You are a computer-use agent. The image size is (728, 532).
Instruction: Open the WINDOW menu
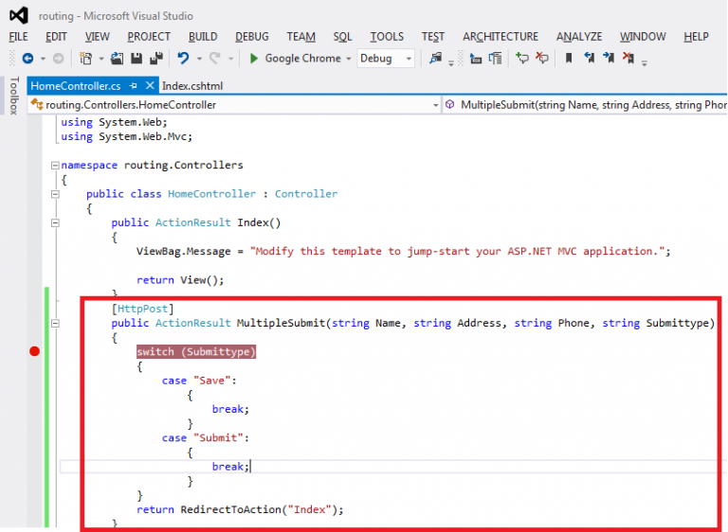tap(643, 36)
